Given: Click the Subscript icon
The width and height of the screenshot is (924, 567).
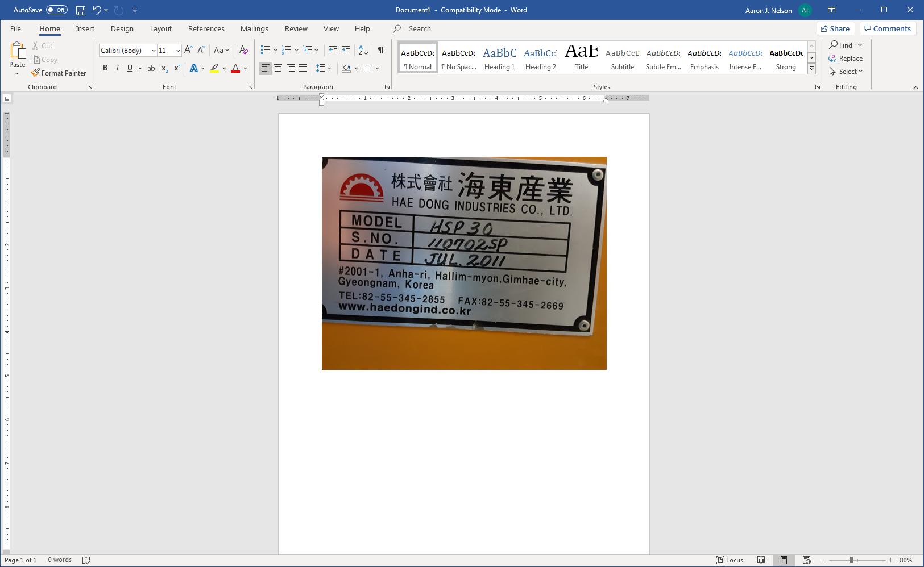Looking at the screenshot, I should pyautogui.click(x=164, y=68).
